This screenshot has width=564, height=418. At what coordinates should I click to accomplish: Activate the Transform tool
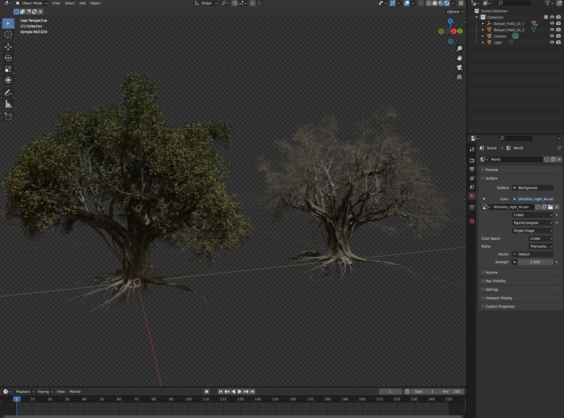(x=8, y=80)
